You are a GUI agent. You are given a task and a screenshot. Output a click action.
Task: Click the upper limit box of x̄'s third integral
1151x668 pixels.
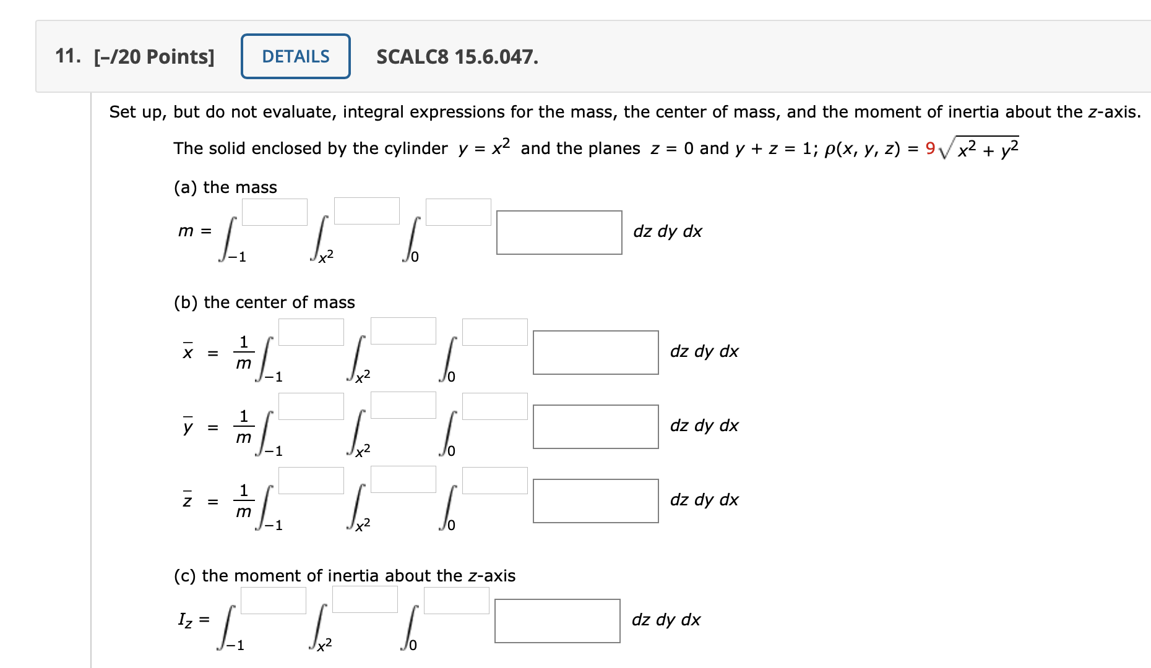pyautogui.click(x=494, y=332)
